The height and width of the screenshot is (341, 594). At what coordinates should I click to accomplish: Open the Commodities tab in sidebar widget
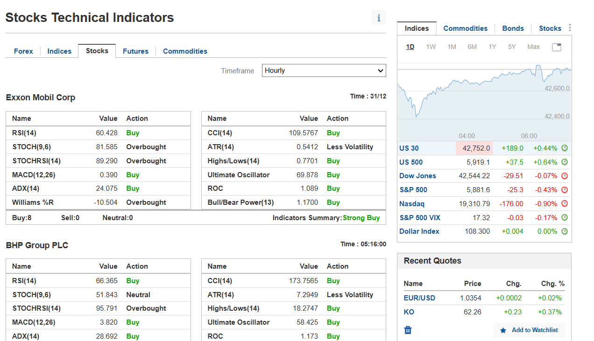coord(466,28)
